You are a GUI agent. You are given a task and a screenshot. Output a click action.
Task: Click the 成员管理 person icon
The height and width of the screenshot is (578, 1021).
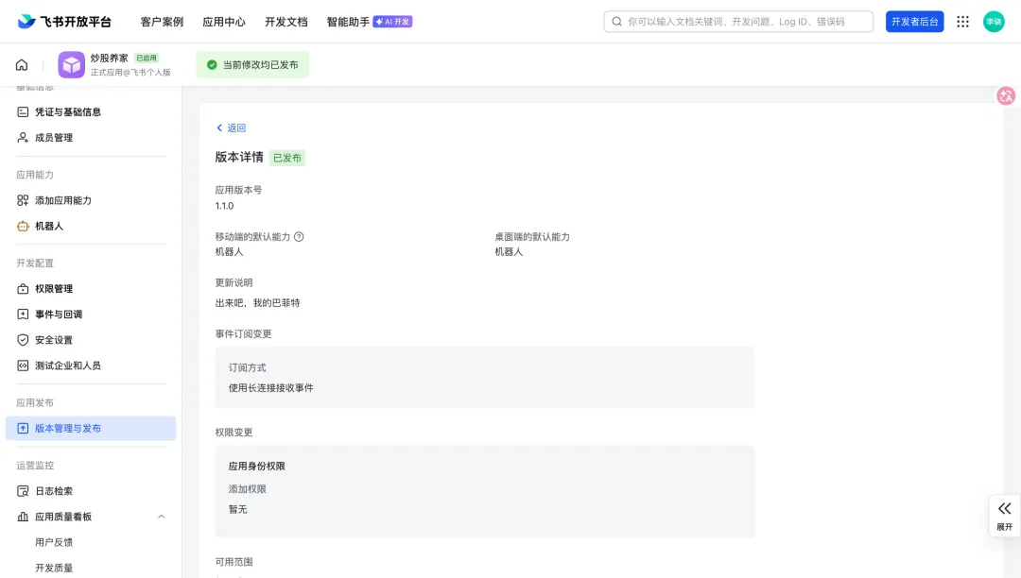click(x=23, y=137)
